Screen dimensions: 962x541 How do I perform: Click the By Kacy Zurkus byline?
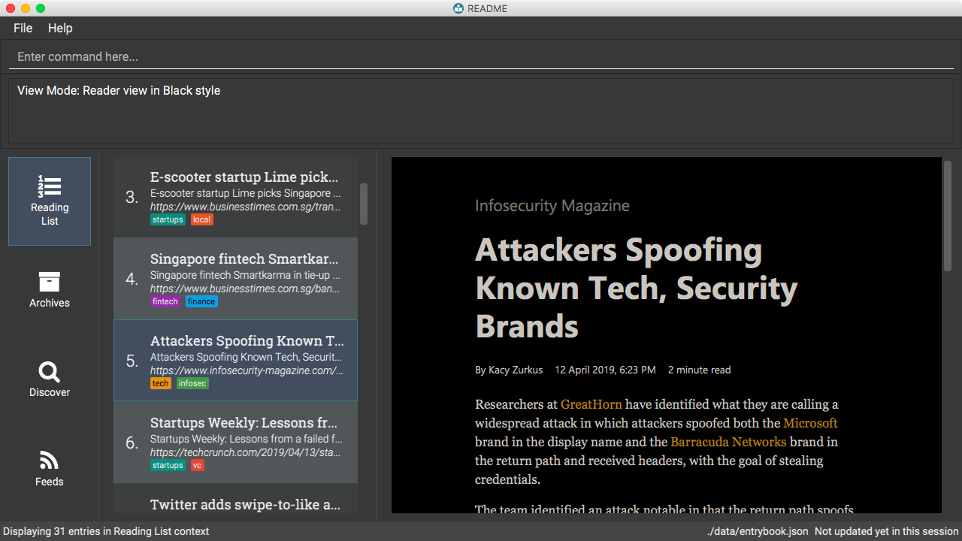tap(509, 370)
